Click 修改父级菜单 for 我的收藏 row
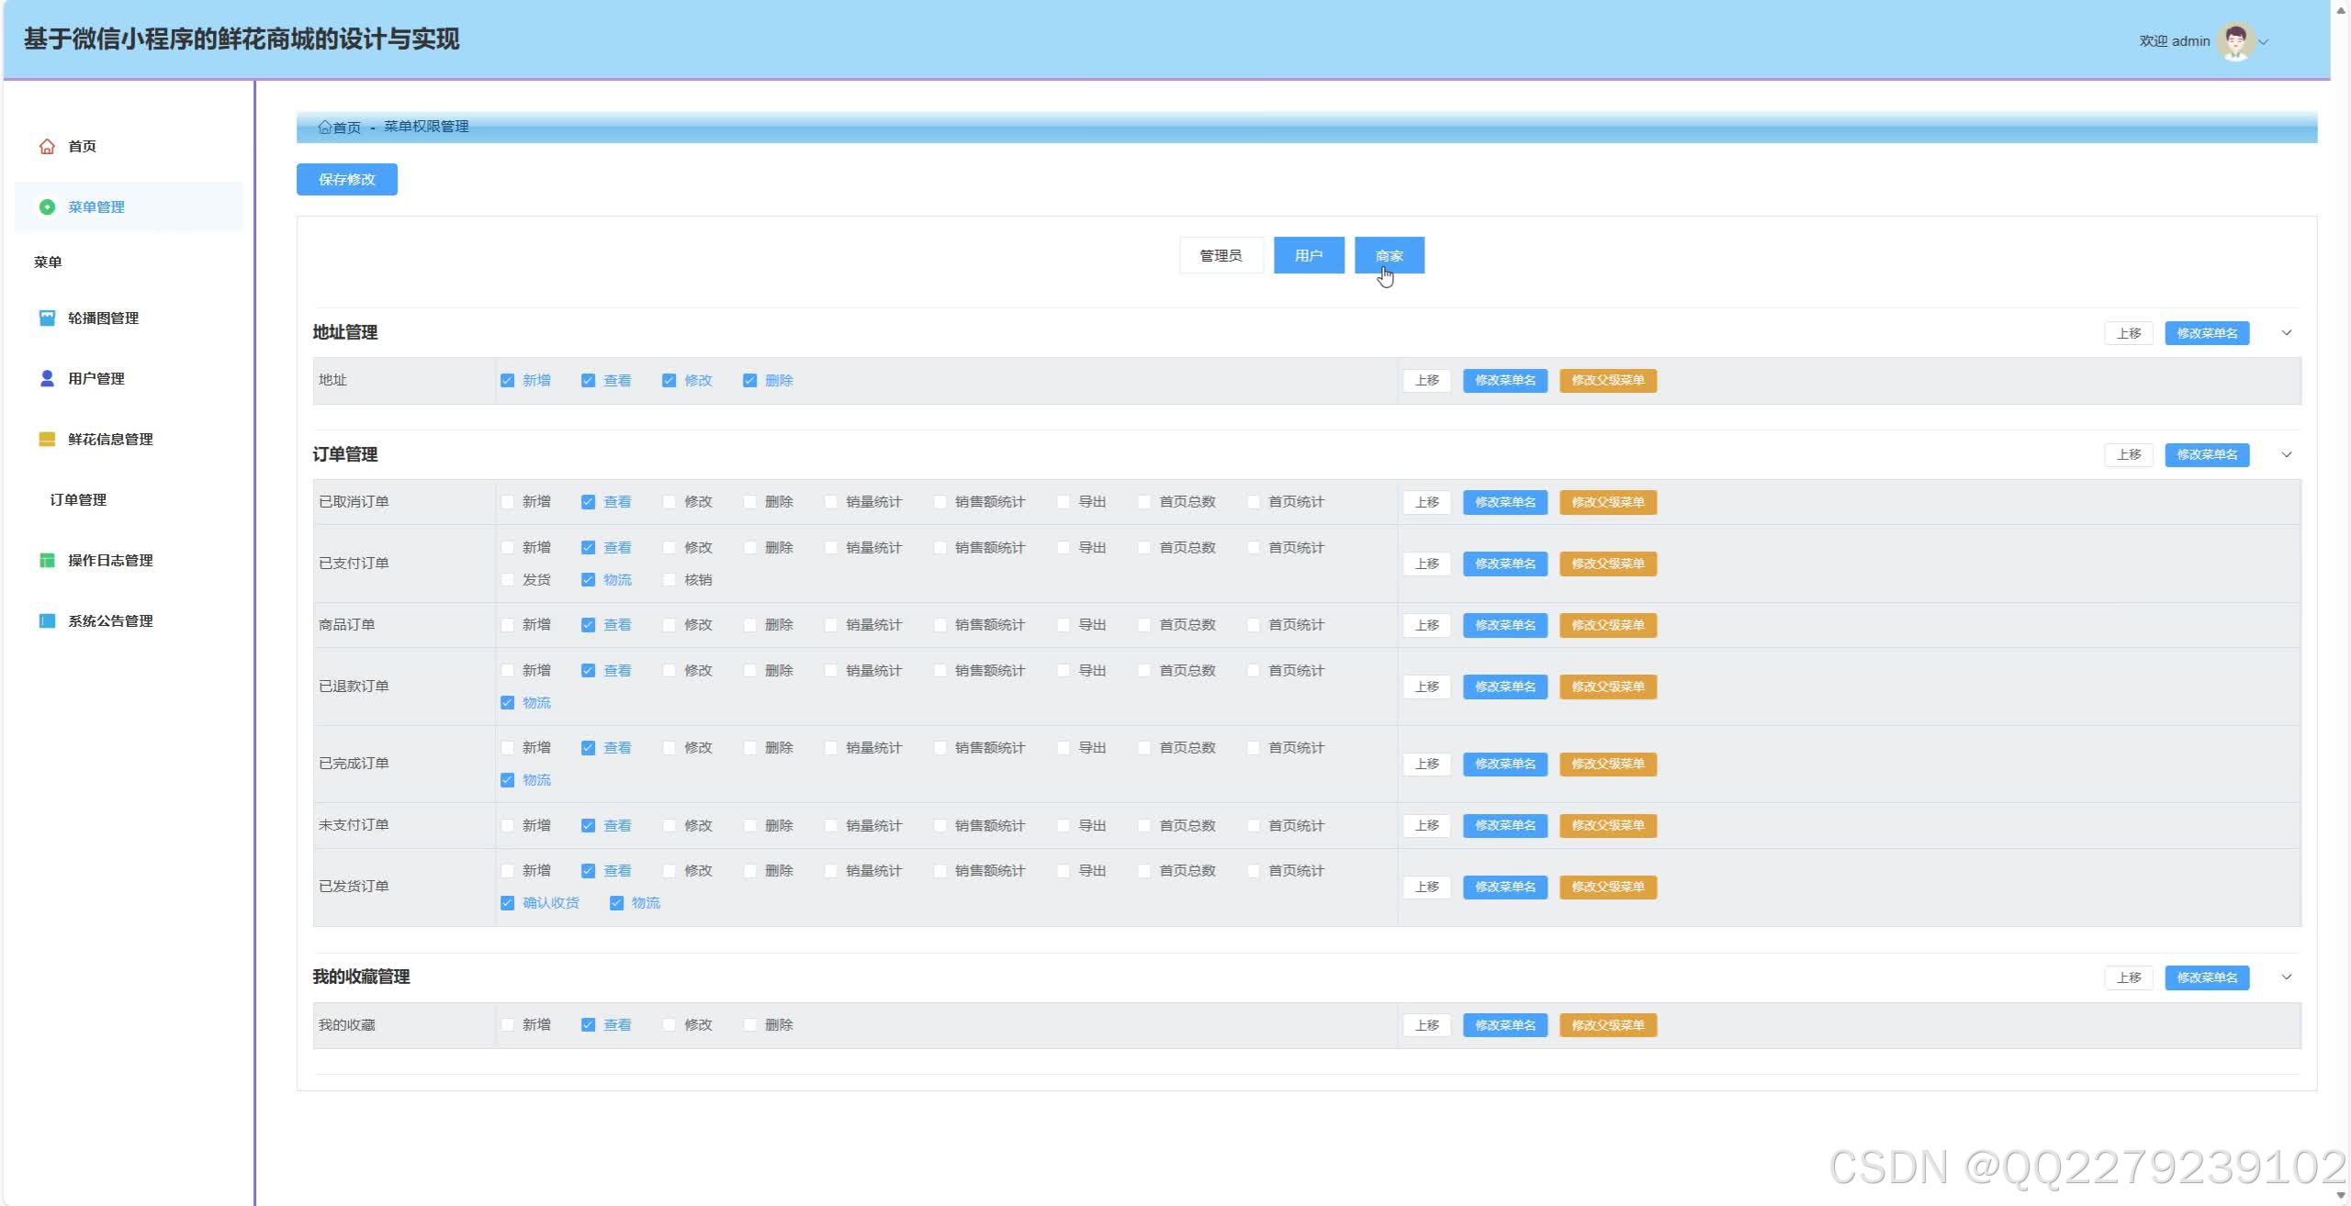2351x1206 pixels. 1607,1025
